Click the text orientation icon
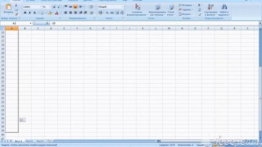Viewport: 262px width, 147px height. (x=81, y=7)
